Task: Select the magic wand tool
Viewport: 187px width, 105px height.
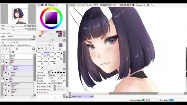Action: point(46,45)
